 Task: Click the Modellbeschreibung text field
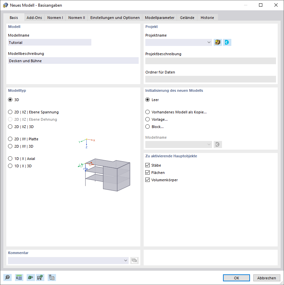pyautogui.click(x=73, y=61)
